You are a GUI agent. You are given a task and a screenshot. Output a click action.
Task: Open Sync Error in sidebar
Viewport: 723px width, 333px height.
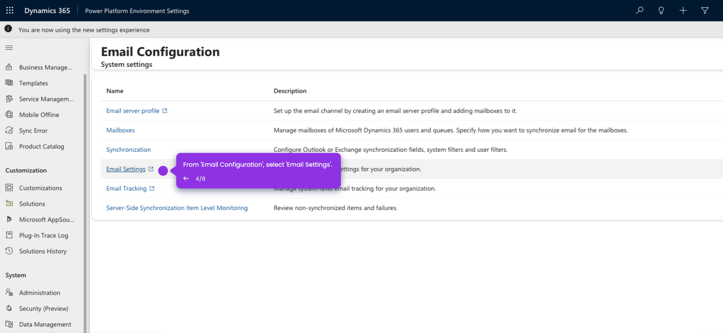[x=33, y=130]
